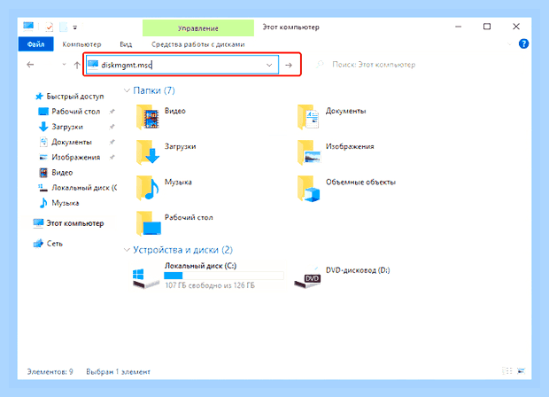Toggle pin for Документы in quick access
Viewport: 549px width, 397px height.
tap(112, 142)
